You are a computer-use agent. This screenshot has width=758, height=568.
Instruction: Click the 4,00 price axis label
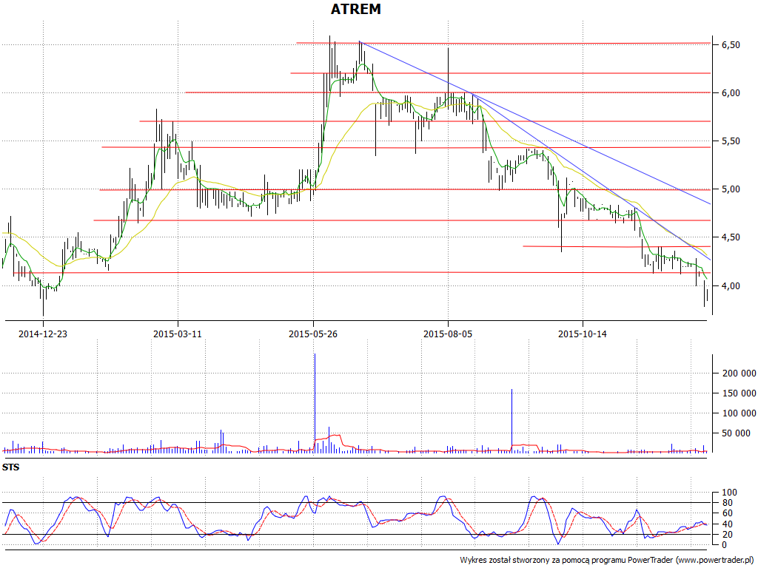[731, 286]
